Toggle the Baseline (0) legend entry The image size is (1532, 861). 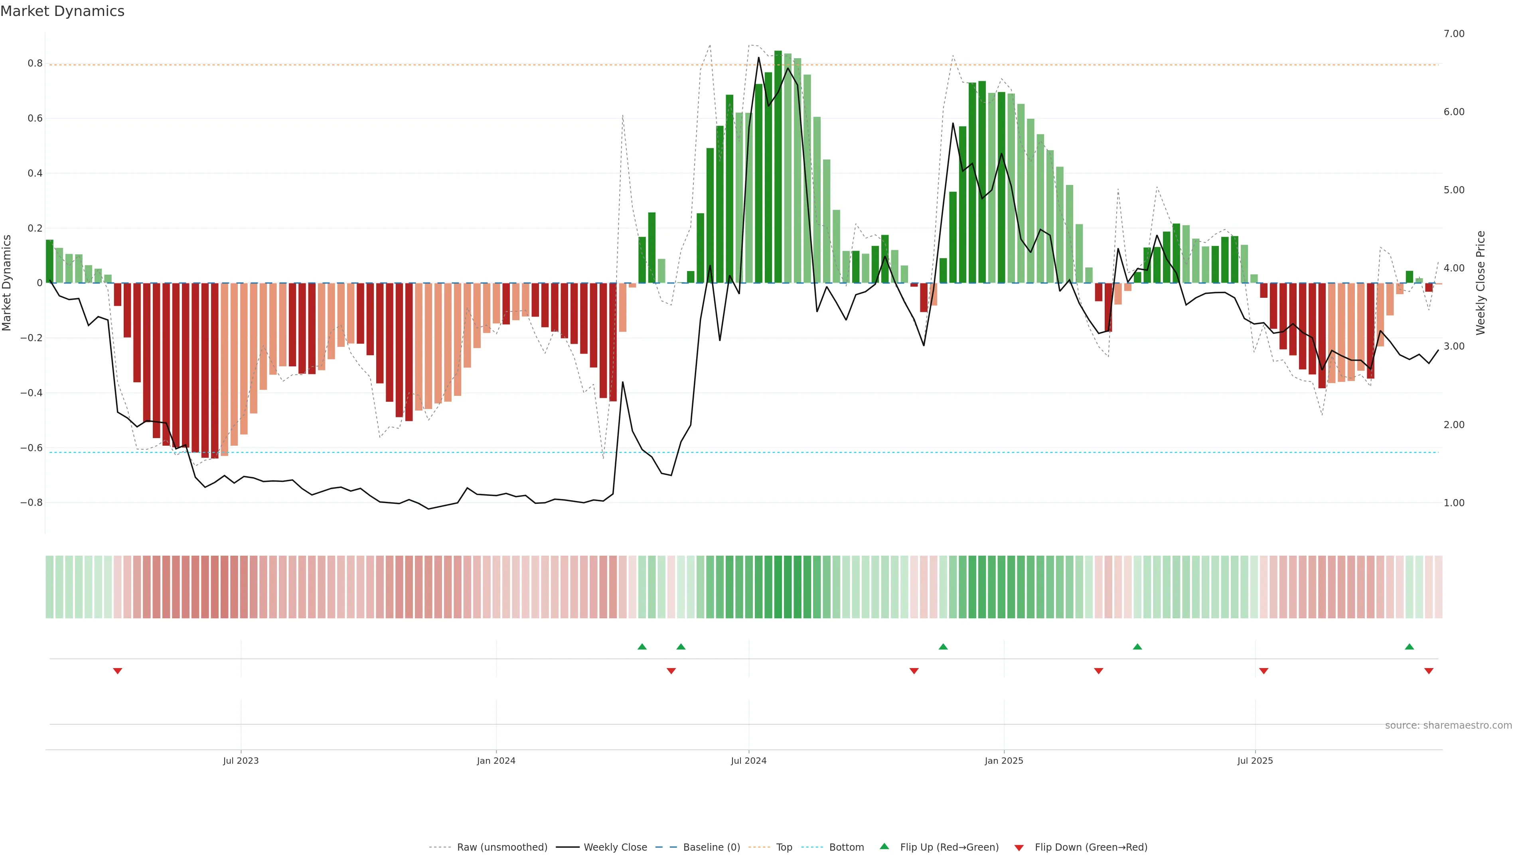pyautogui.click(x=711, y=847)
